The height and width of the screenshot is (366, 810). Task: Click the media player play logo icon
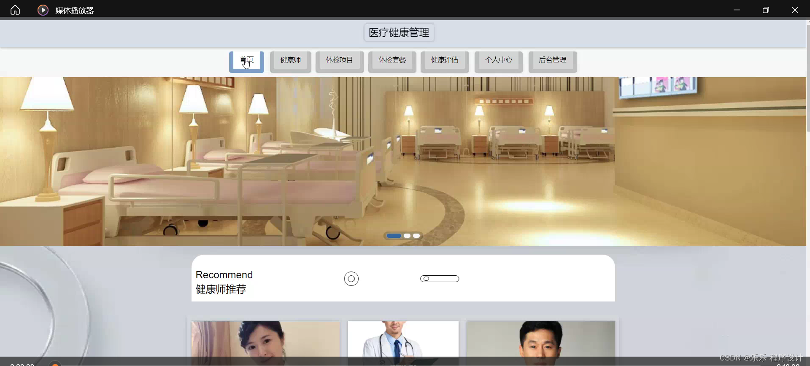coord(43,10)
